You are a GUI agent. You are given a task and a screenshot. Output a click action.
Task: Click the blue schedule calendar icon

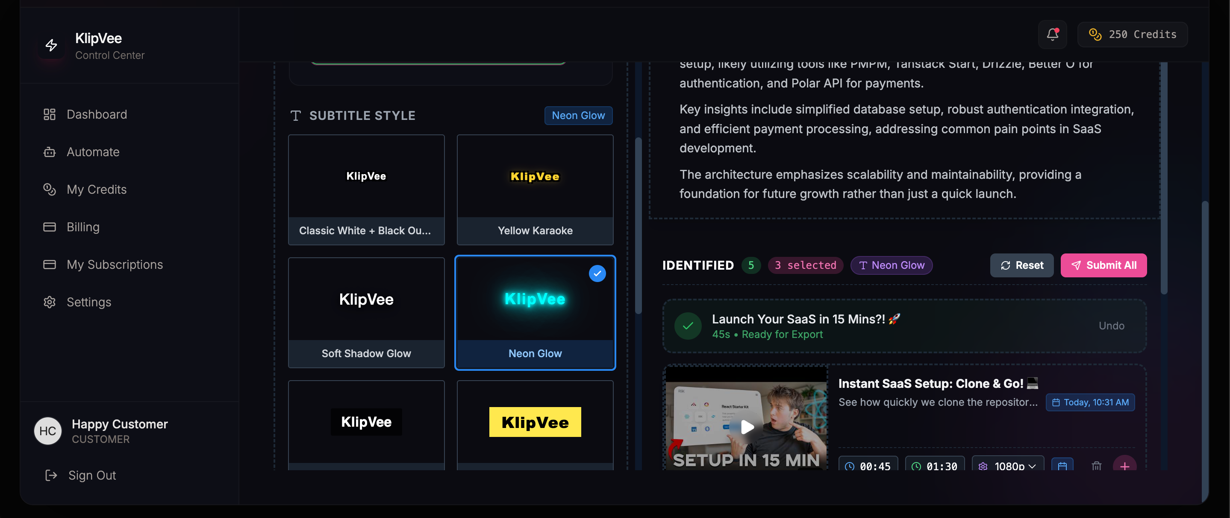tap(1062, 466)
